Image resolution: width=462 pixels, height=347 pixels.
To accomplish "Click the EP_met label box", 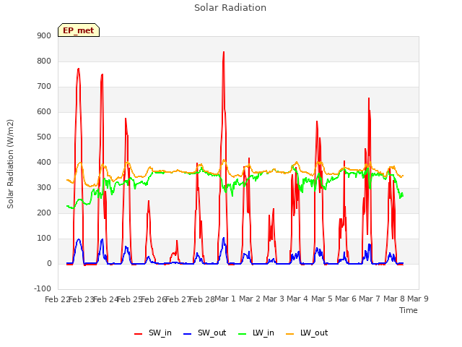I will (x=79, y=30).
